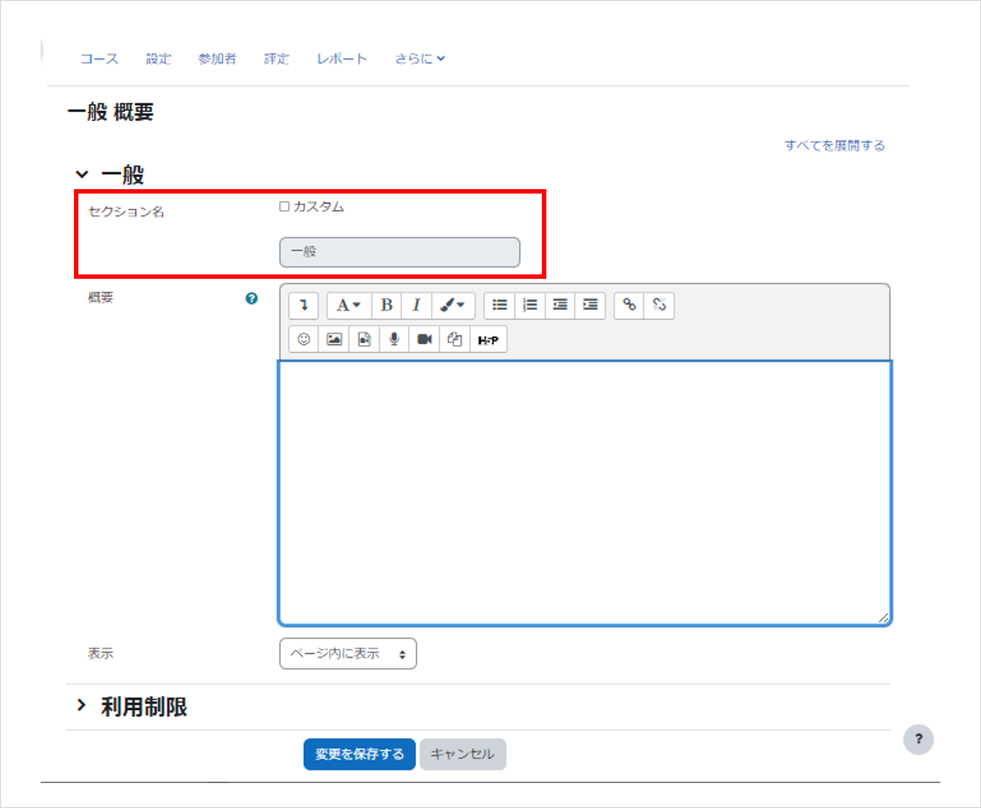Collapse the 一般 section chevron
The image size is (981, 808).
82,174
